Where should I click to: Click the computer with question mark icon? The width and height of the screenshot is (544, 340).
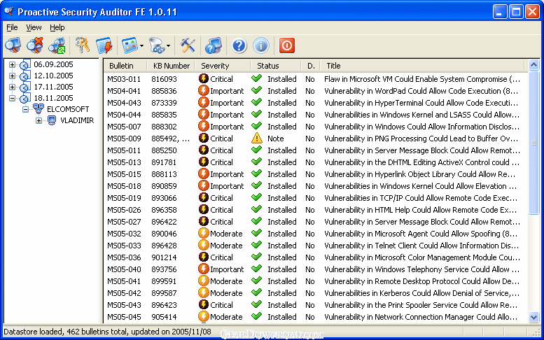coord(213,45)
